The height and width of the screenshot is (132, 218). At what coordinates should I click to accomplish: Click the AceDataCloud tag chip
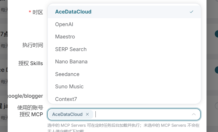(x=67, y=114)
